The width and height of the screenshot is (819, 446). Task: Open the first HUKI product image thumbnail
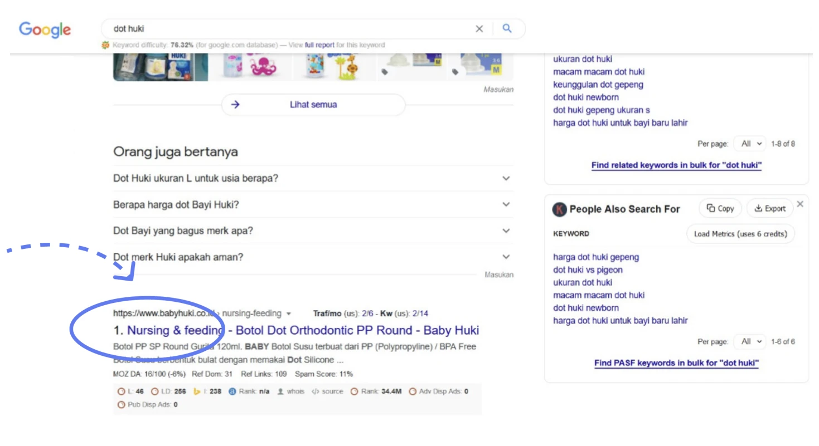coord(161,67)
